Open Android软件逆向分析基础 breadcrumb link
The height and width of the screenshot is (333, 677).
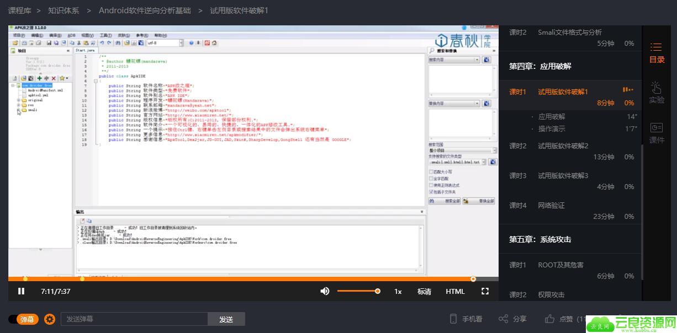(145, 10)
